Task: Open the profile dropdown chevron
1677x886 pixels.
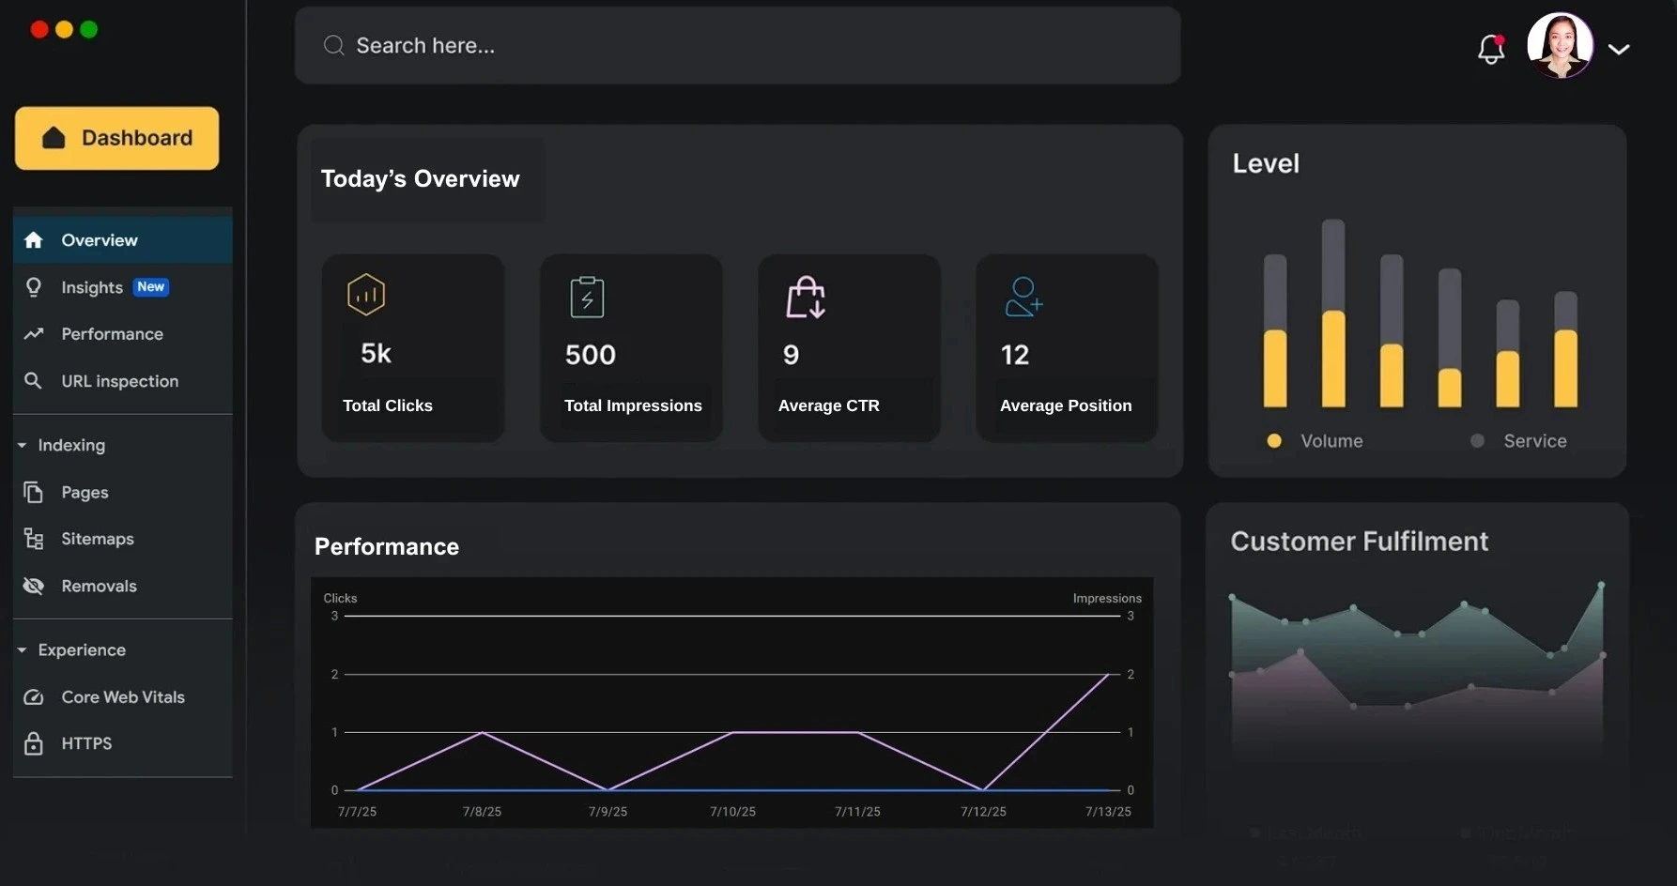Action: point(1620,49)
